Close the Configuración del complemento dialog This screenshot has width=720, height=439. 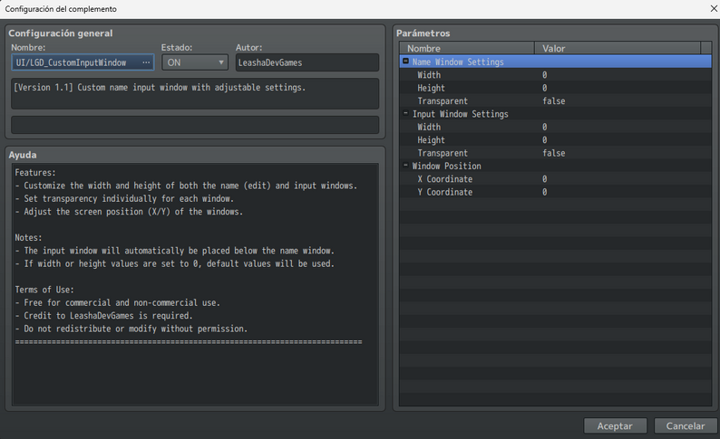(x=714, y=9)
